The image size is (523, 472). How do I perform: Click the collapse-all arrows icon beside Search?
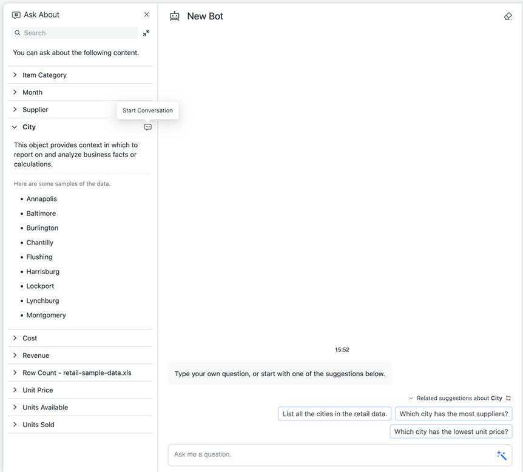pyautogui.click(x=146, y=33)
